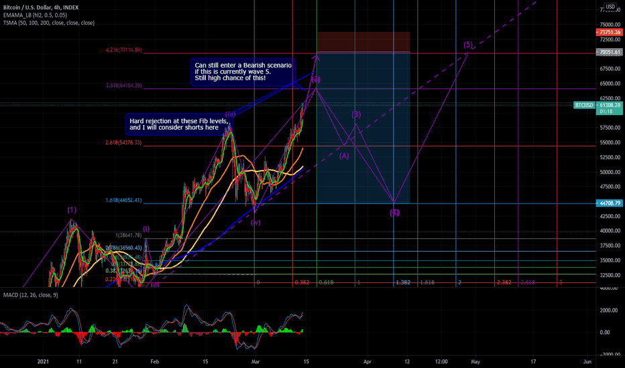The height and width of the screenshot is (368, 625).
Task: Open the EMAMA_LB indicator legend
Action: pos(35,15)
